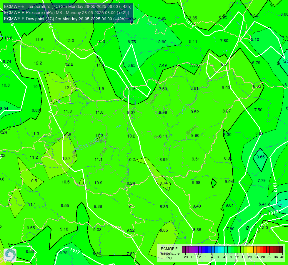Click the 7.96 temperature value

point(194,65)
